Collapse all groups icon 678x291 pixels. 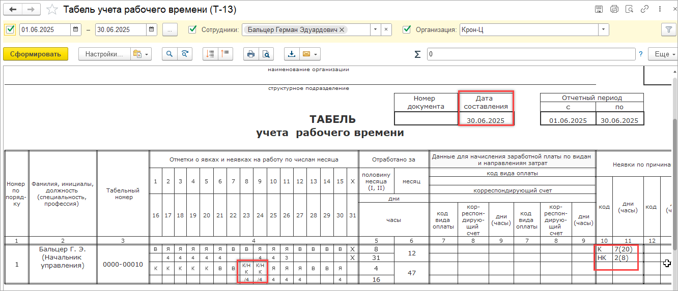point(210,54)
